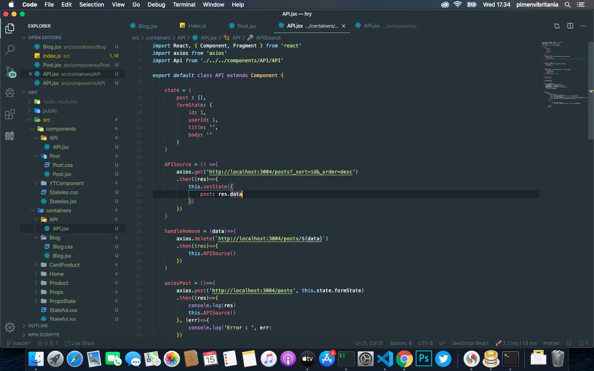594x371 pixels.
Task: Open errors and warnings in status bar
Action: tap(48, 343)
